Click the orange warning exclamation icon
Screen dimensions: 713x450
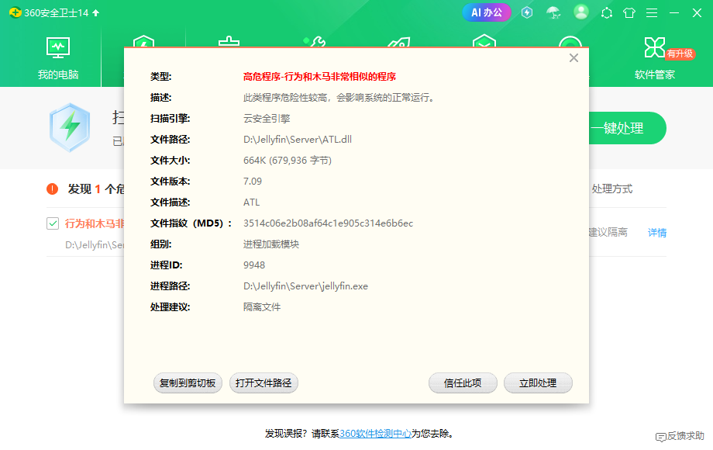coord(52,189)
